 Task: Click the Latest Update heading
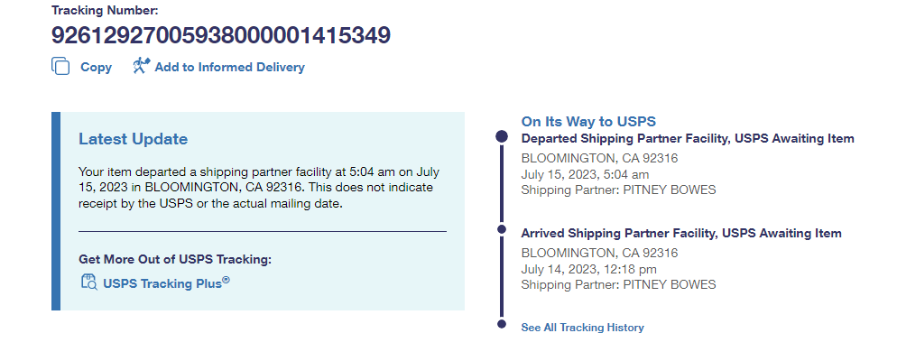pos(133,139)
